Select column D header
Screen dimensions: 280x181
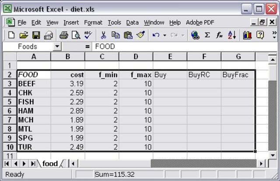[136, 56]
